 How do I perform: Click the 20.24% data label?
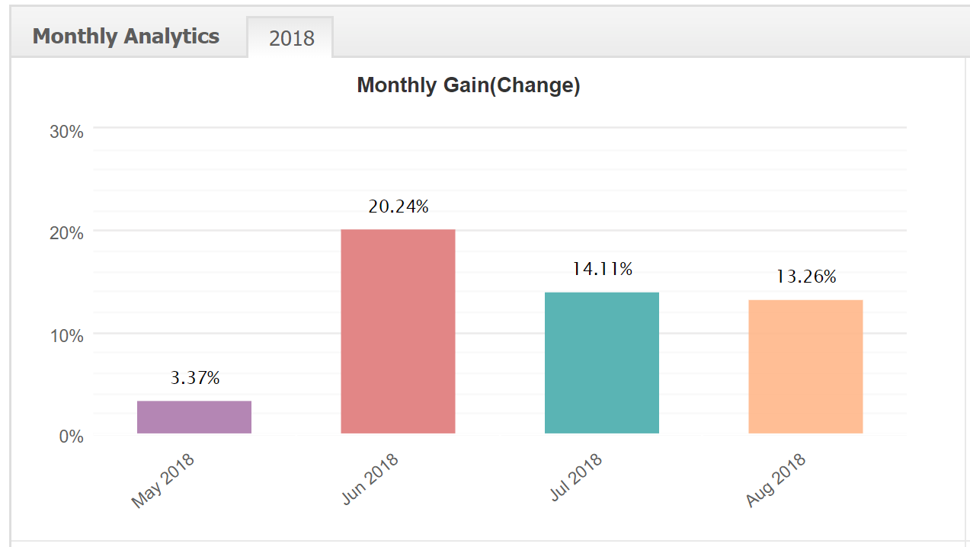click(x=399, y=206)
